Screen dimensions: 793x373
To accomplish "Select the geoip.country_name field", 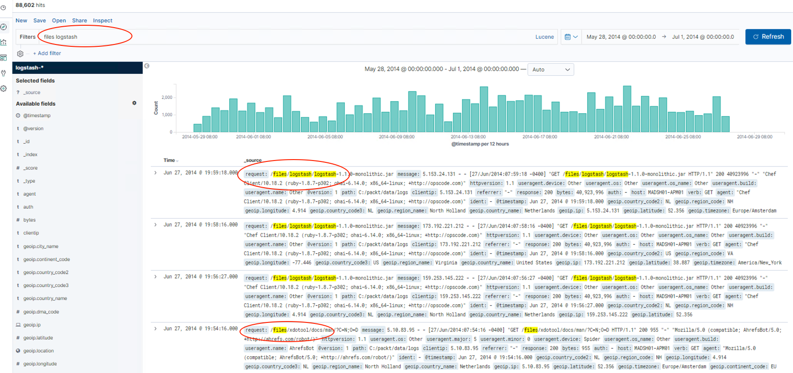I will (x=45, y=299).
